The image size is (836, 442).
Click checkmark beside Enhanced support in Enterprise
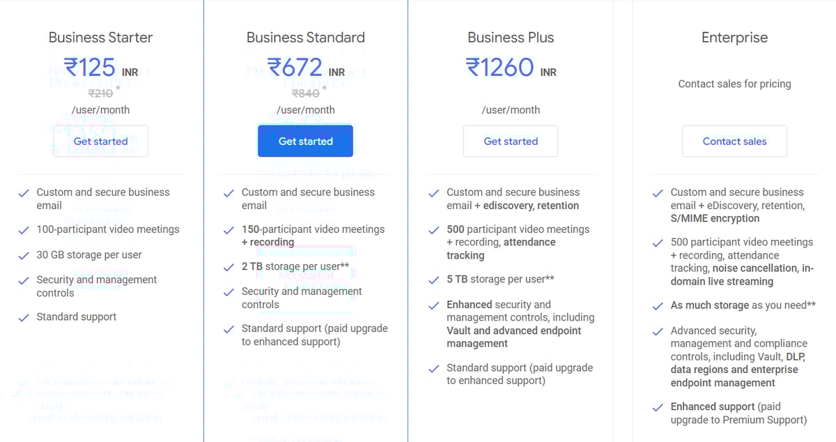pos(658,407)
